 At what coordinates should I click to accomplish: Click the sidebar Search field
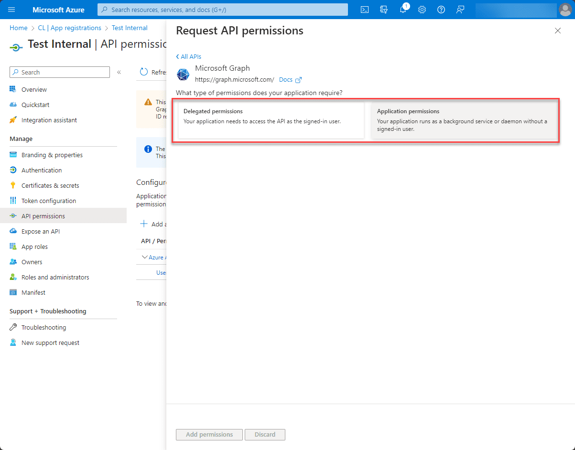[x=60, y=72]
